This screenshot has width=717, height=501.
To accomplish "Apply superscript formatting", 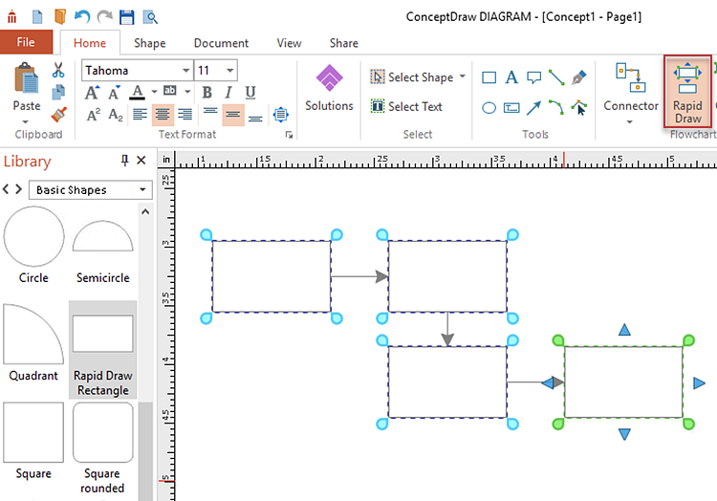I will 94,115.
